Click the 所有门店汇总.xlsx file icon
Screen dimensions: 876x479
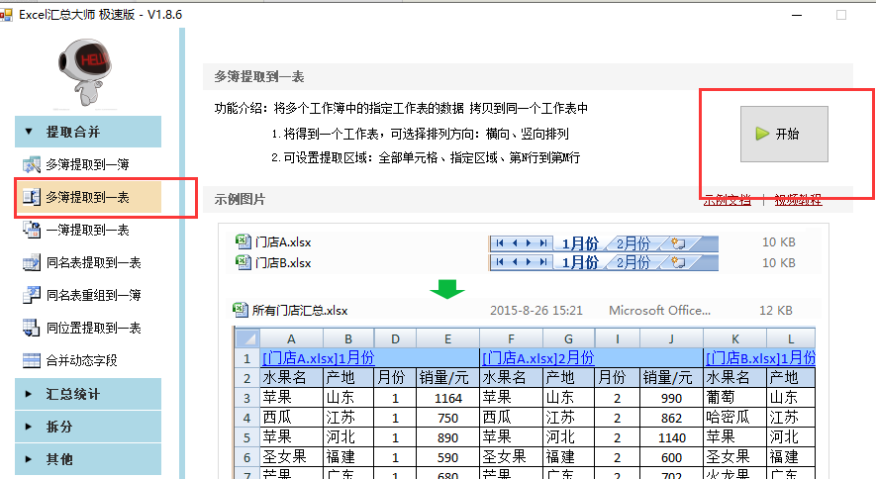(241, 310)
